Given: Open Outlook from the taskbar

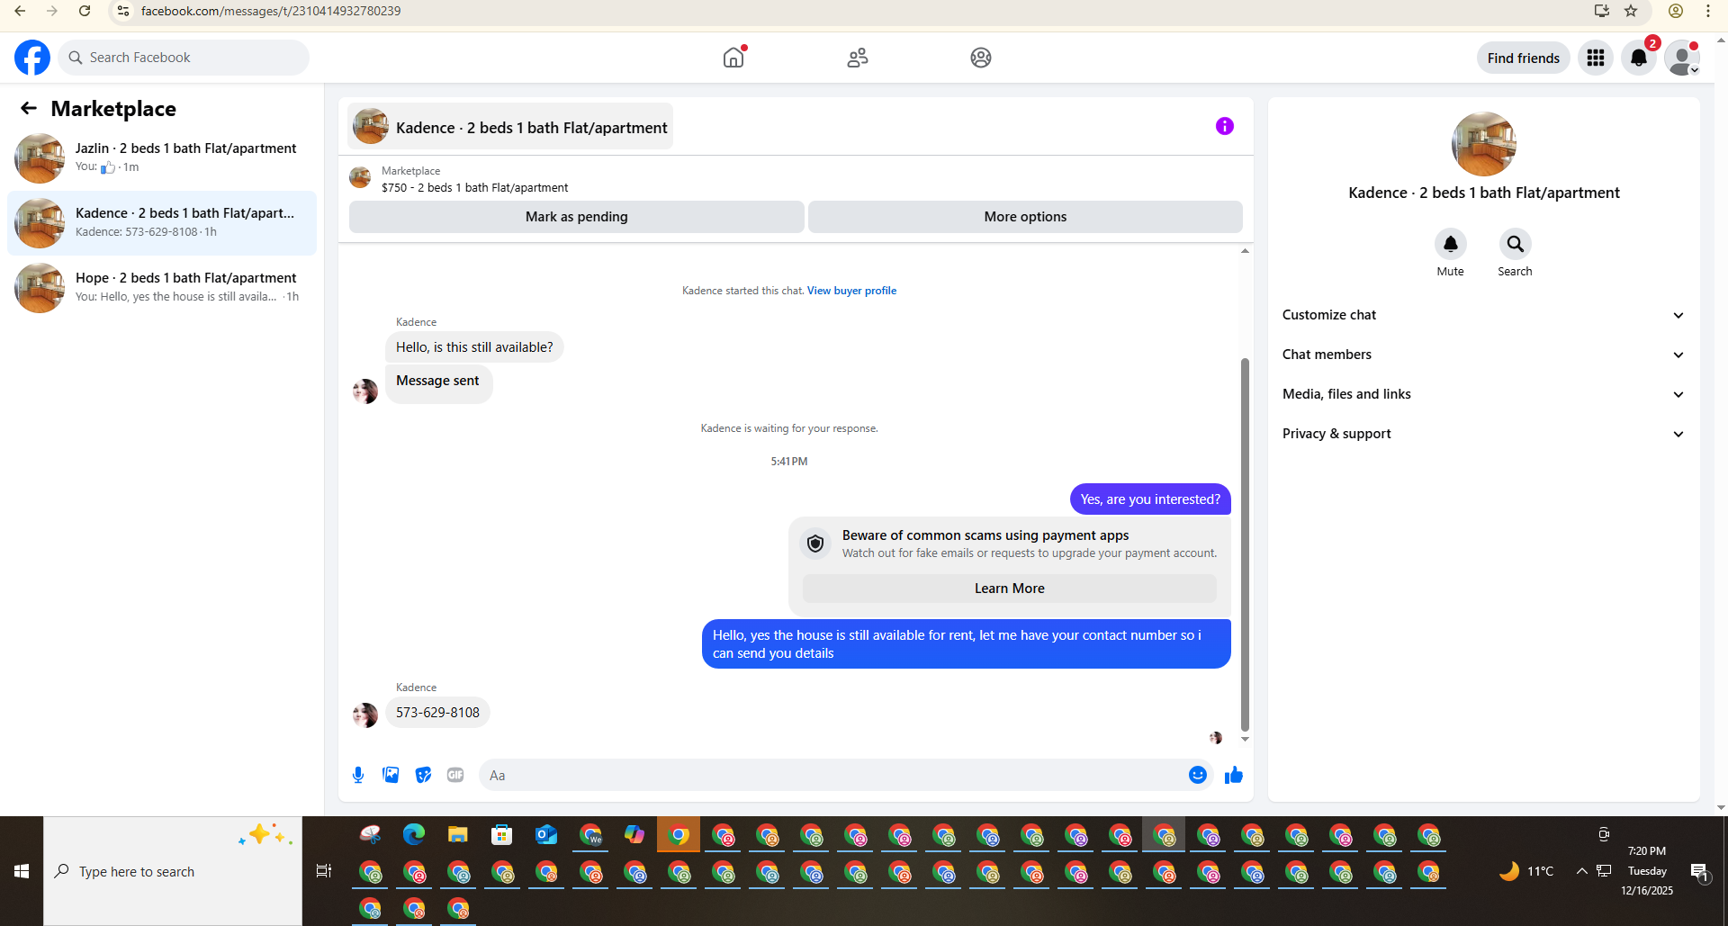Looking at the screenshot, I should click(546, 835).
